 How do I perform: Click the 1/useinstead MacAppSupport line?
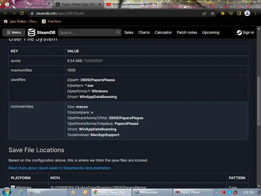[x=93, y=135]
